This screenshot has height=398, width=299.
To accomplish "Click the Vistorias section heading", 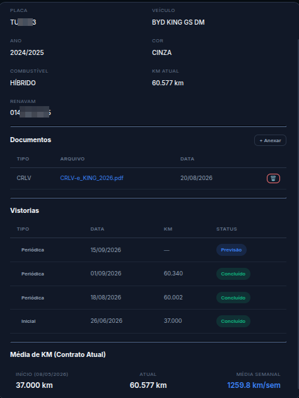I will (x=25, y=210).
